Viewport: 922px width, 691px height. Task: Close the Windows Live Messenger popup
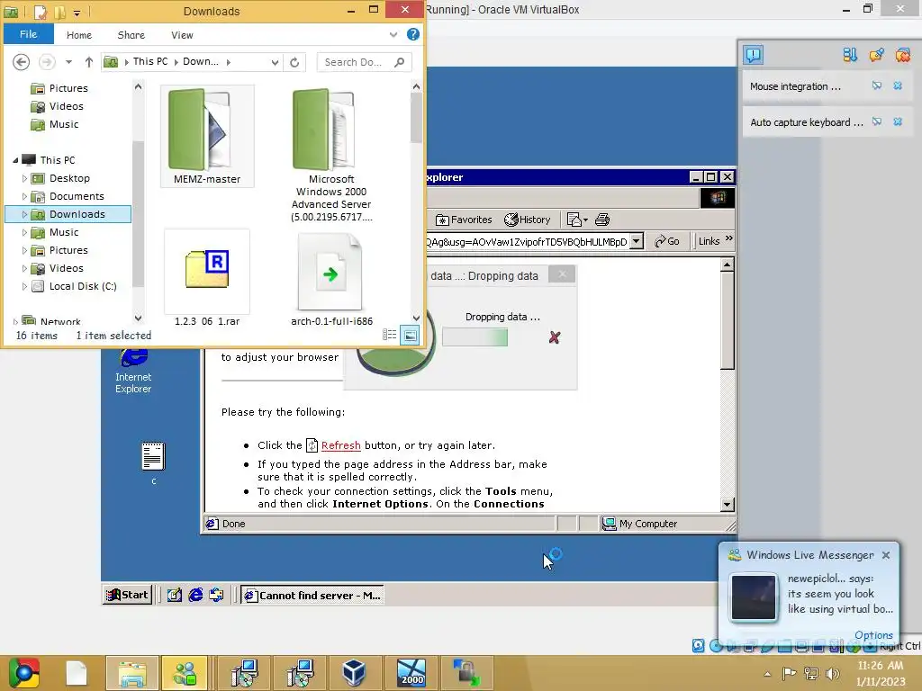886,554
